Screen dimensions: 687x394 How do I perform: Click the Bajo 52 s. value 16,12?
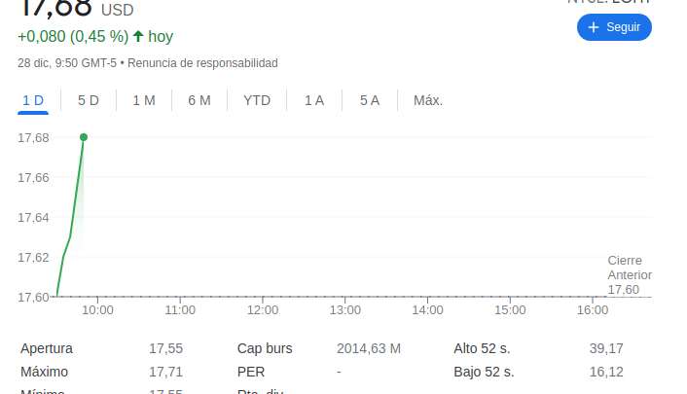606,372
